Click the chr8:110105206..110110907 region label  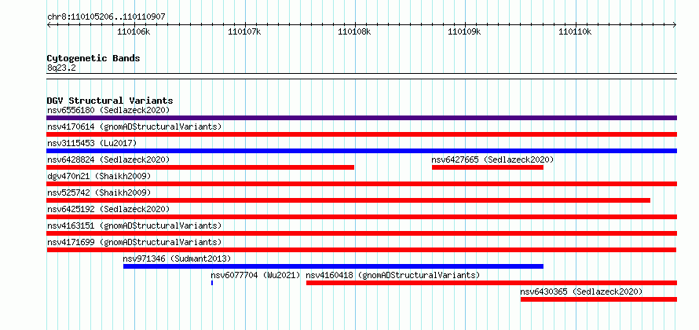coord(106,17)
